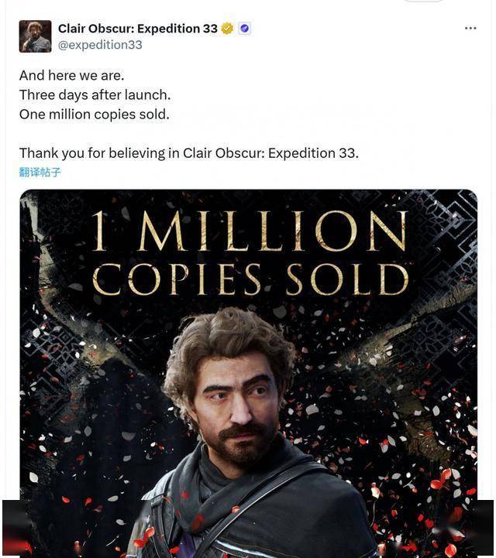Open the three-dot more options menu

pyautogui.click(x=470, y=28)
